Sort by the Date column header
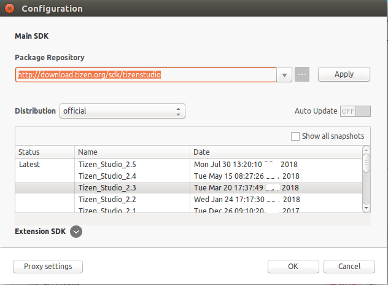Screen dimensions: 388x285 tap(275, 152)
